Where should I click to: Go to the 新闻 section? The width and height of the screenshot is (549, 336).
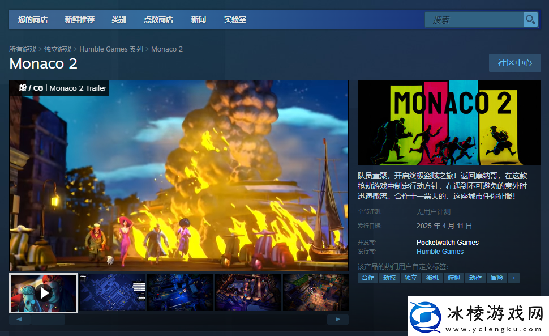point(199,20)
